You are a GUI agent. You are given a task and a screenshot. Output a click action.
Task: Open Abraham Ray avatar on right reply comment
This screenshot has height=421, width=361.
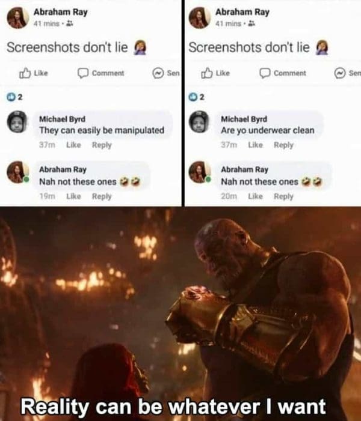click(199, 172)
